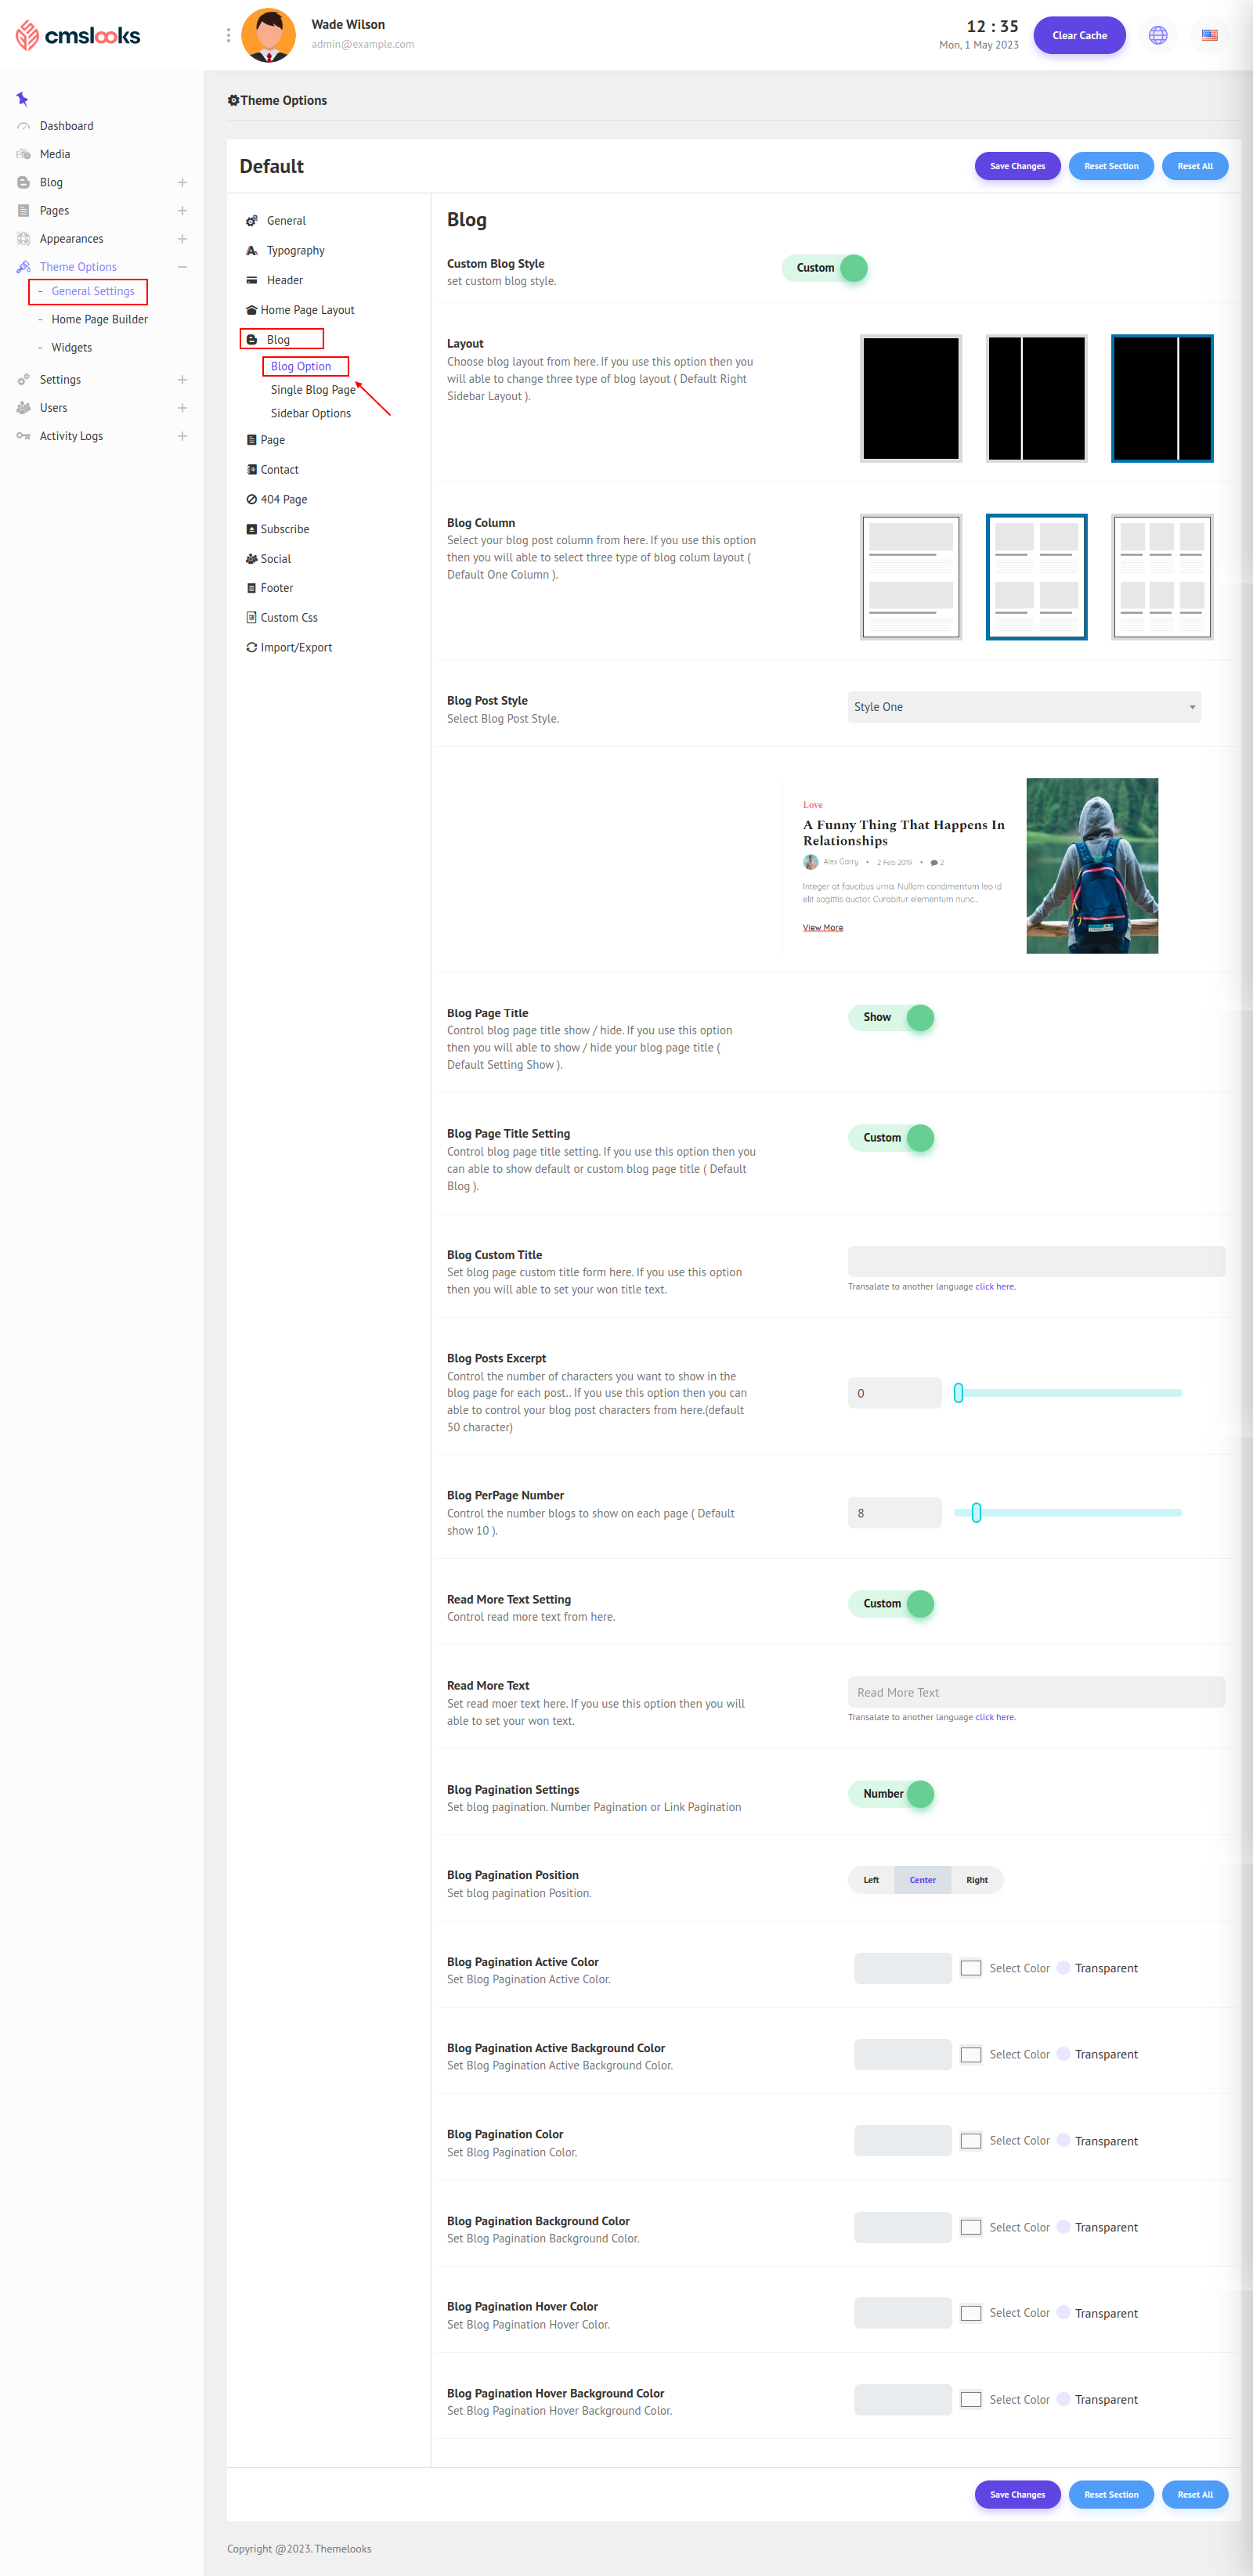Open the Blog Post Style dropdown

[x=1023, y=707]
